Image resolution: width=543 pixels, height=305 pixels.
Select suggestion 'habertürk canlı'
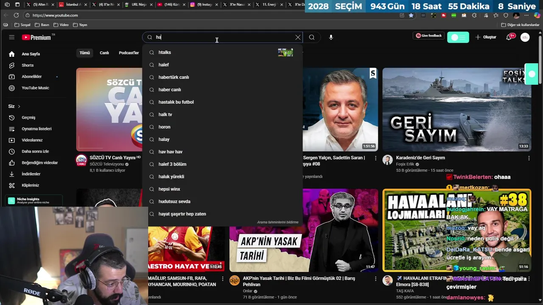(x=222, y=77)
